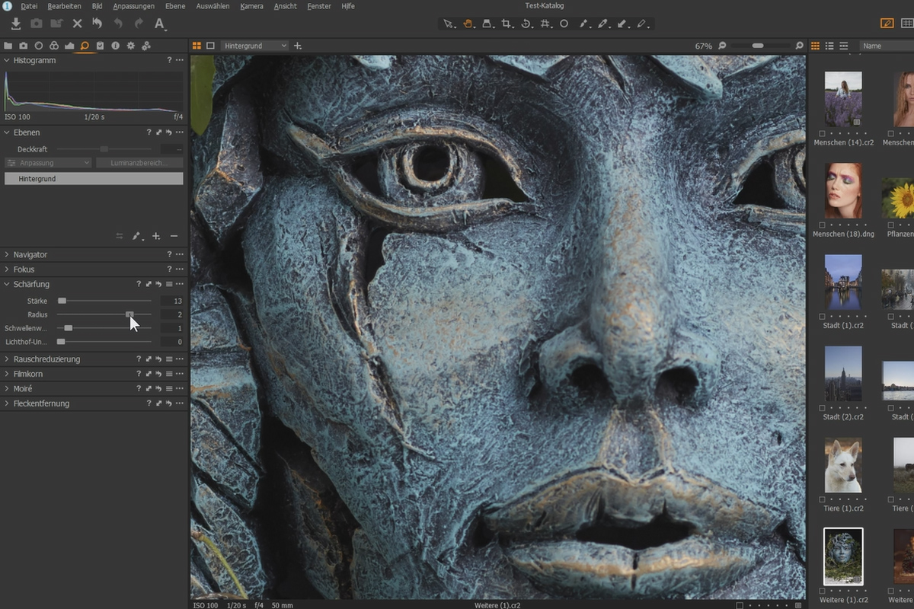Select the Hintergrund layer row in Ebenen
The image size is (914, 609).
pos(94,179)
